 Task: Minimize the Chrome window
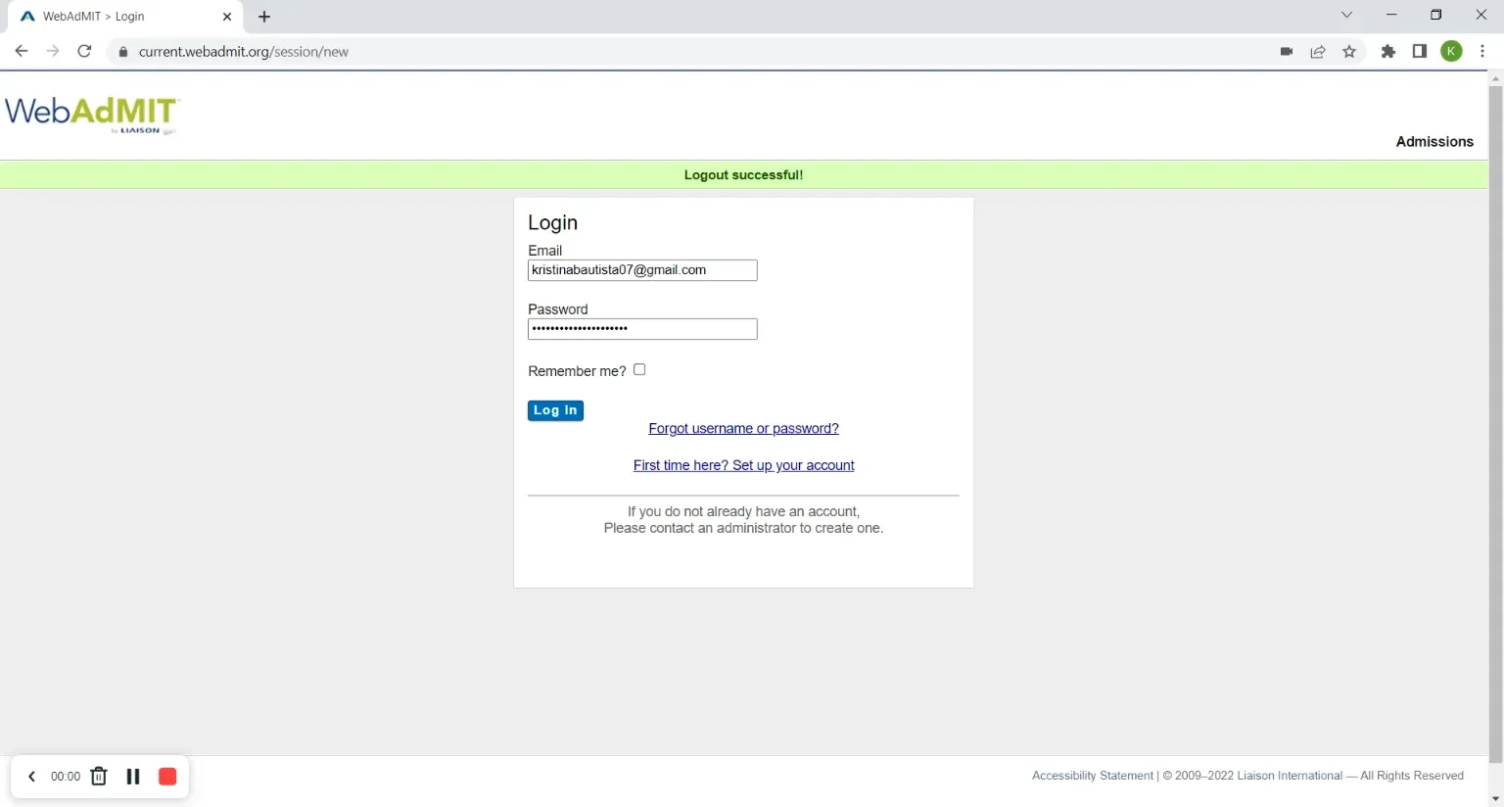1391,15
